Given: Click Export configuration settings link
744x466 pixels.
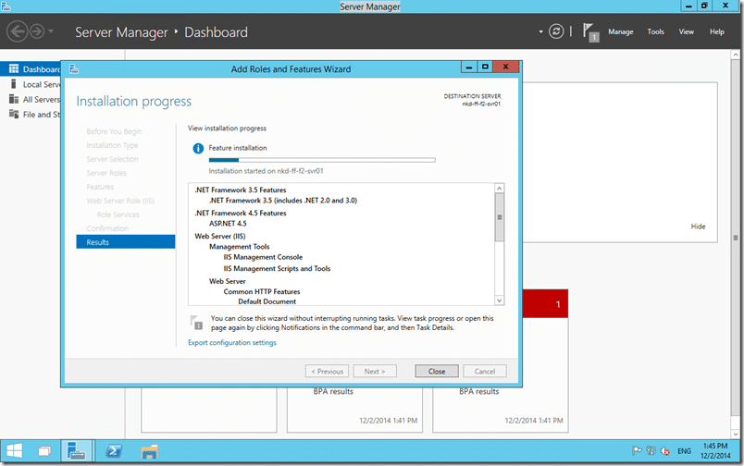Looking at the screenshot, I should [232, 342].
